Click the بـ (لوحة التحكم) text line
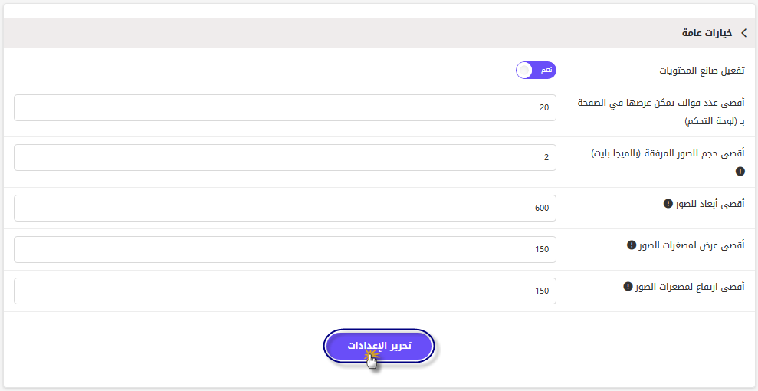The height and width of the screenshot is (391, 758). [715, 121]
